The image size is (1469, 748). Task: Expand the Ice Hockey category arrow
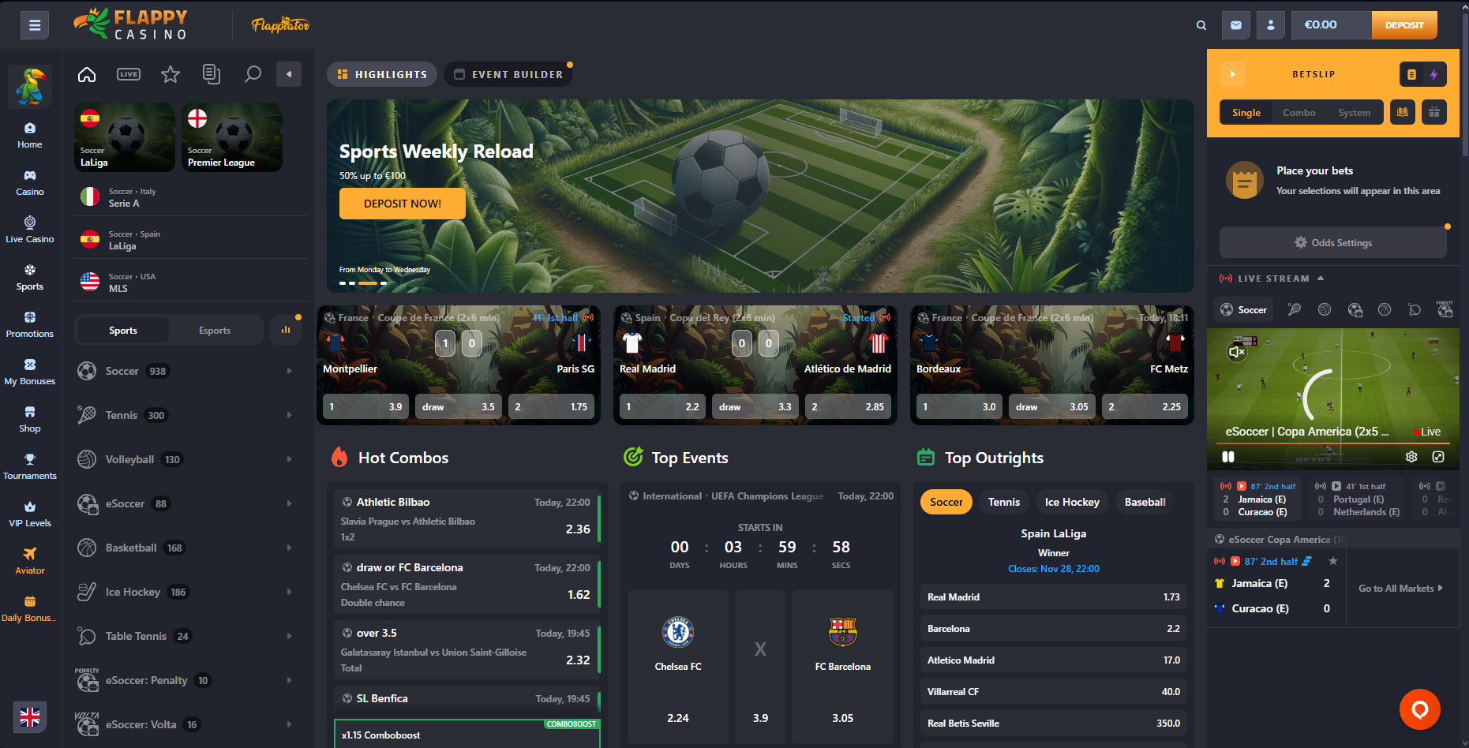tap(289, 592)
